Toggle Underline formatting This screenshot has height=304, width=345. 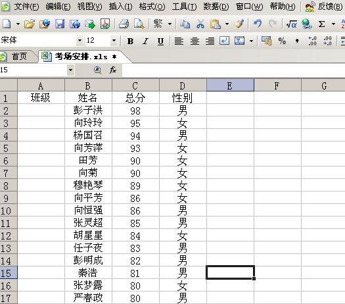(x=160, y=41)
